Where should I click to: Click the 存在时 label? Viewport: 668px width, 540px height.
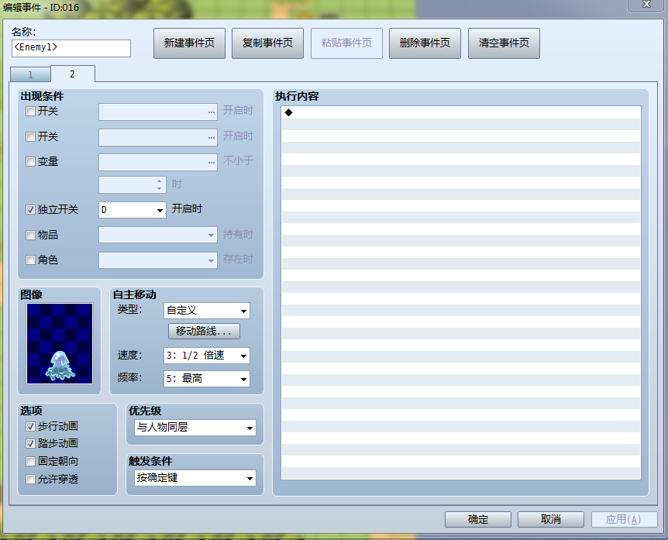click(x=238, y=259)
